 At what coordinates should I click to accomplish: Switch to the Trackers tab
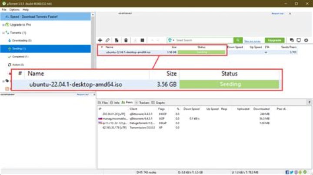click(x=142, y=103)
